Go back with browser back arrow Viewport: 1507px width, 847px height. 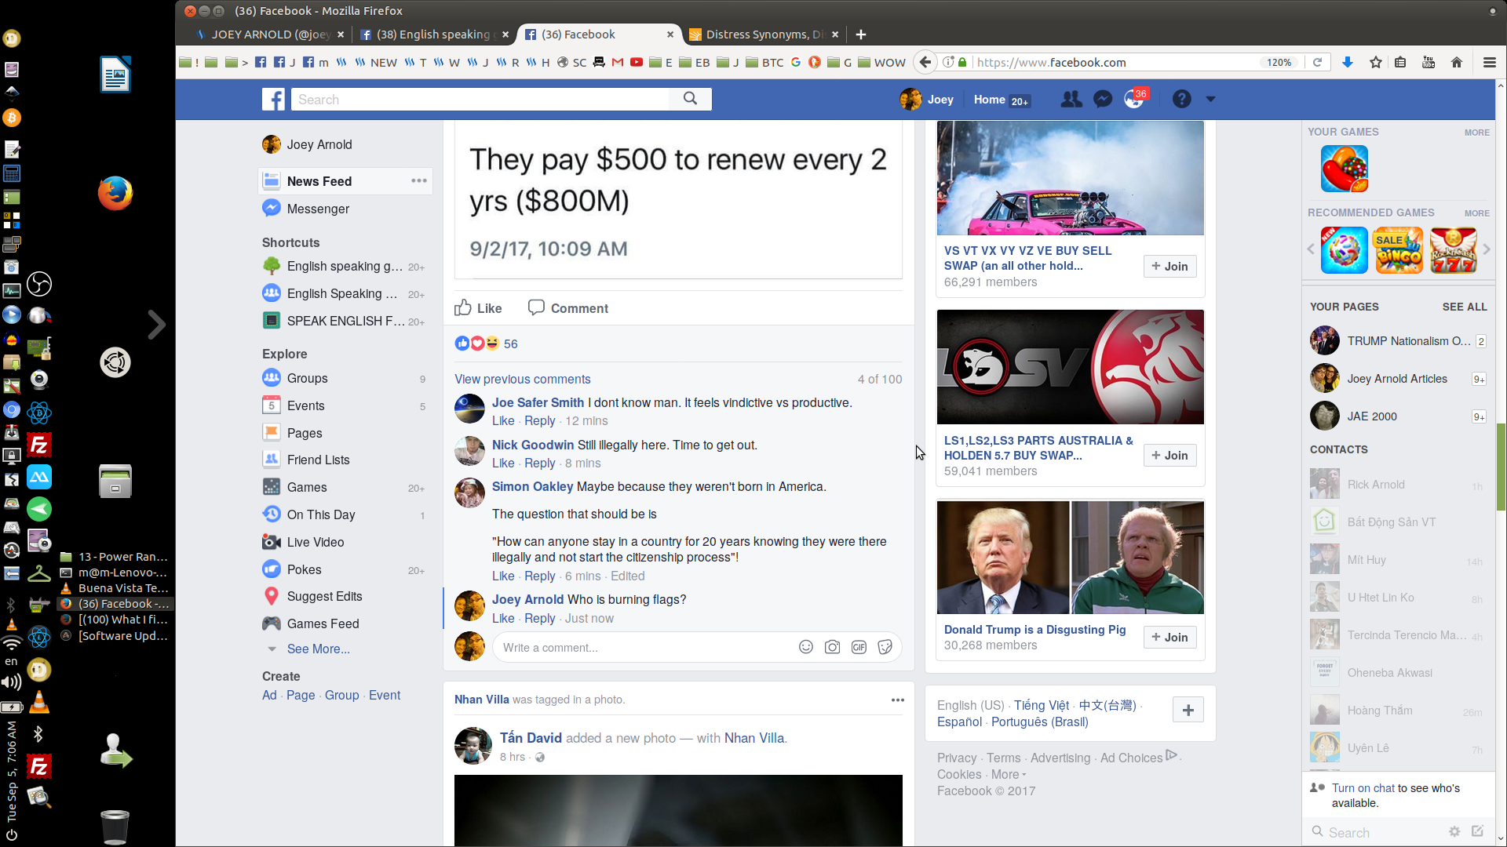tap(925, 62)
